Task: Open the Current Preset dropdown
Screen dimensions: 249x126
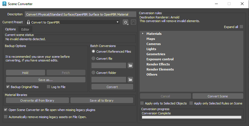Action: coord(73,22)
